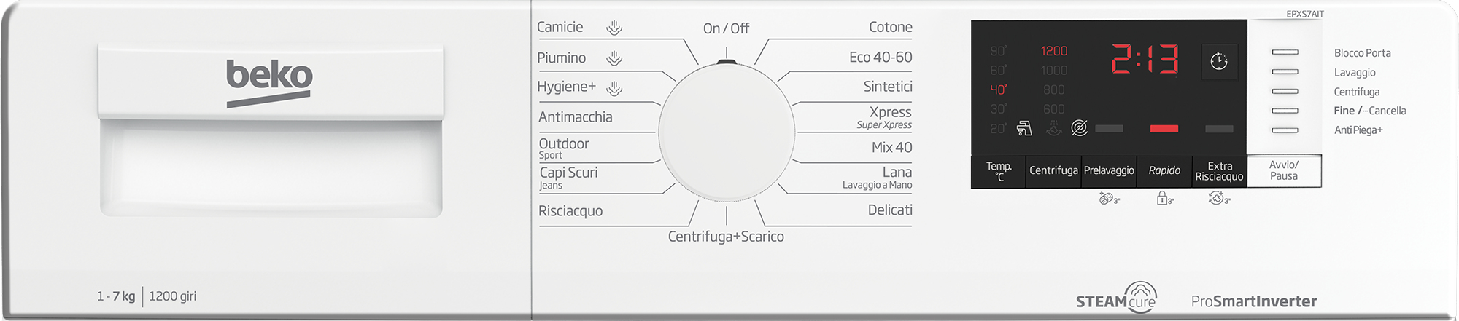Click the On / Off label
Viewport: 1459px width, 321px height.
(726, 28)
